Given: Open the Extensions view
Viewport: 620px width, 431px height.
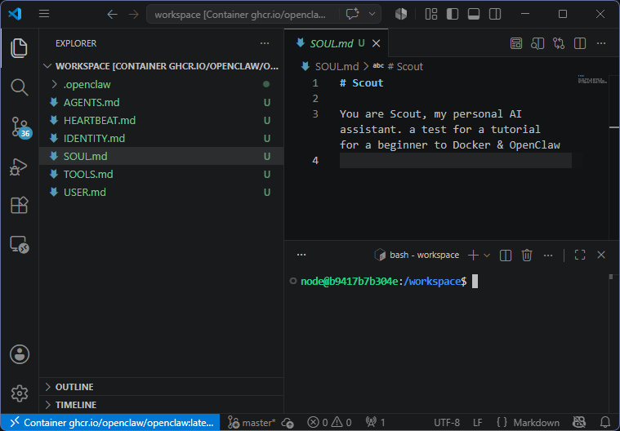Looking at the screenshot, I should point(19,205).
